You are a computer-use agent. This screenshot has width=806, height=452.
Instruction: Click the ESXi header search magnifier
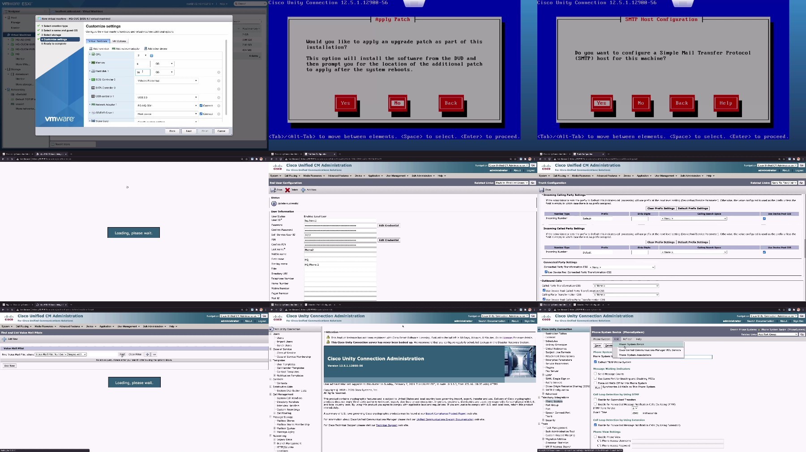click(x=236, y=4)
